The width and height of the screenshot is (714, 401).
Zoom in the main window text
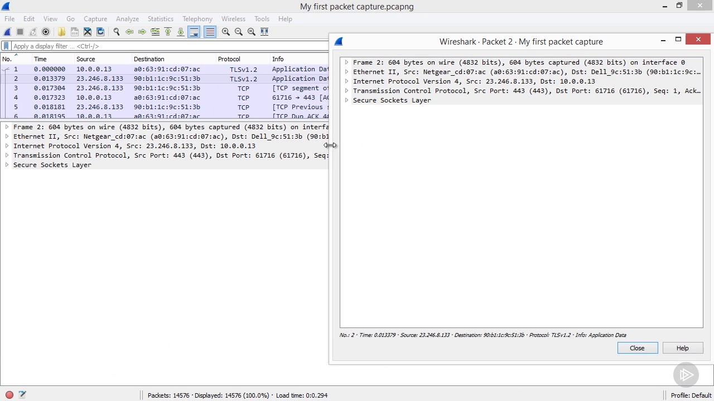pos(226,32)
